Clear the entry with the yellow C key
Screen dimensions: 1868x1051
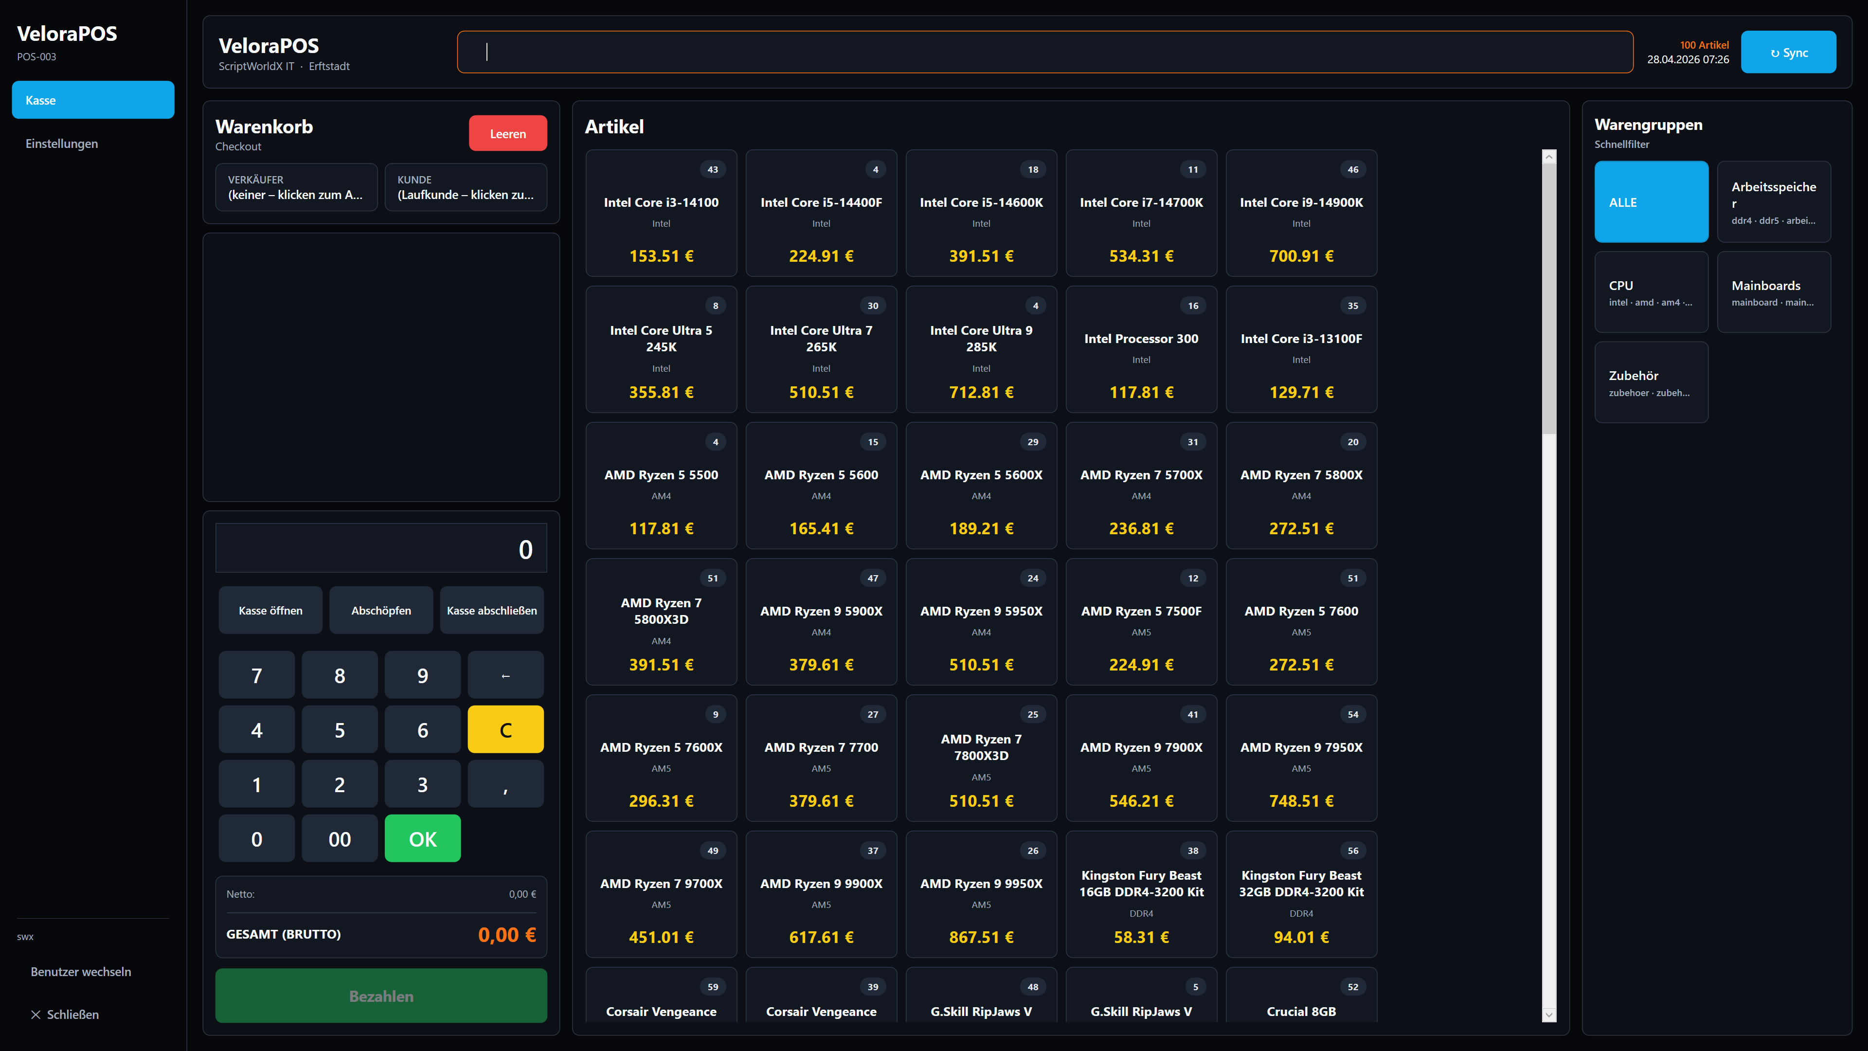[505, 730]
